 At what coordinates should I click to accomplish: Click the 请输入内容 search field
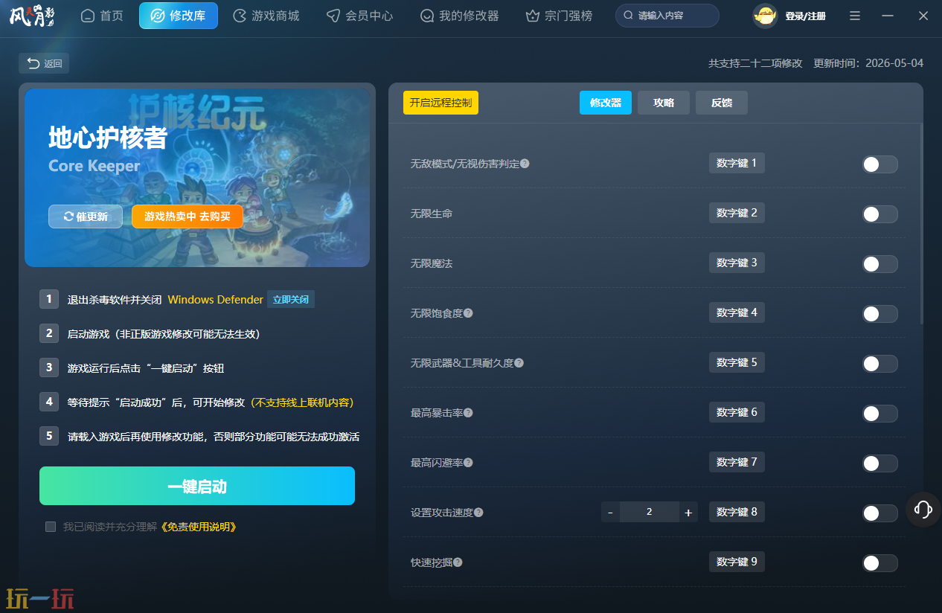(667, 16)
